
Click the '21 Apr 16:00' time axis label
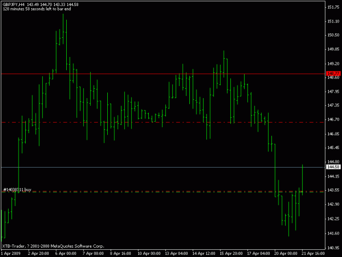(313, 253)
